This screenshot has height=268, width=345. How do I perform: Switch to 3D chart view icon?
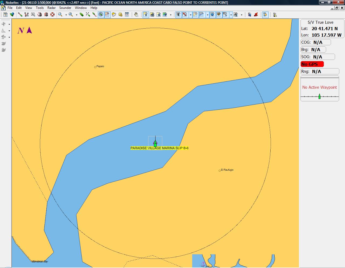152,15
